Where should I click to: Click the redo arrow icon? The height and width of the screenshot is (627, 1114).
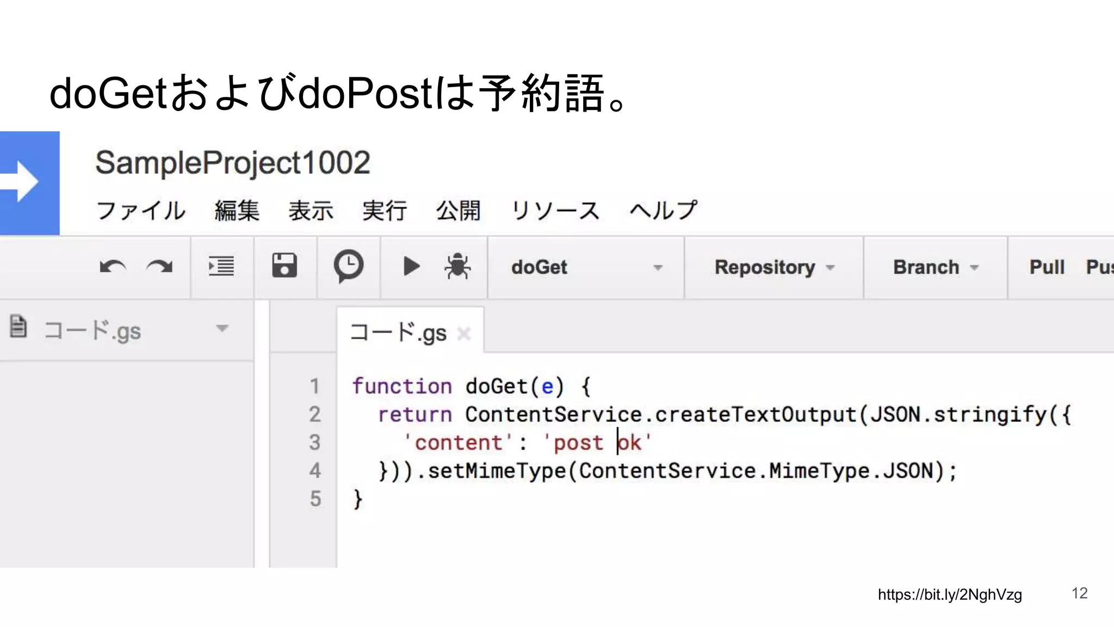coord(159,267)
